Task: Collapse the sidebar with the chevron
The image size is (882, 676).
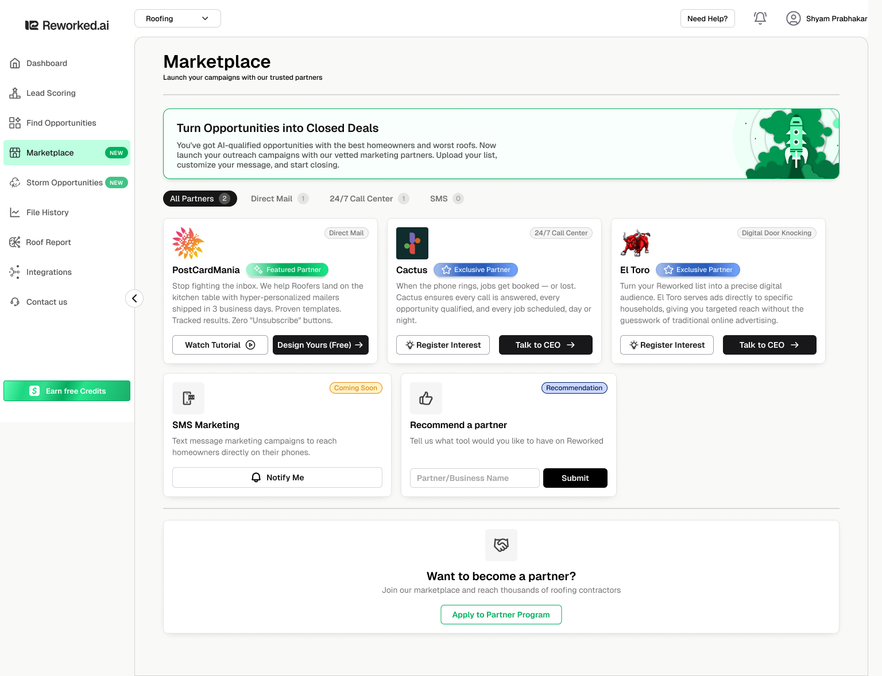Action: tap(134, 298)
